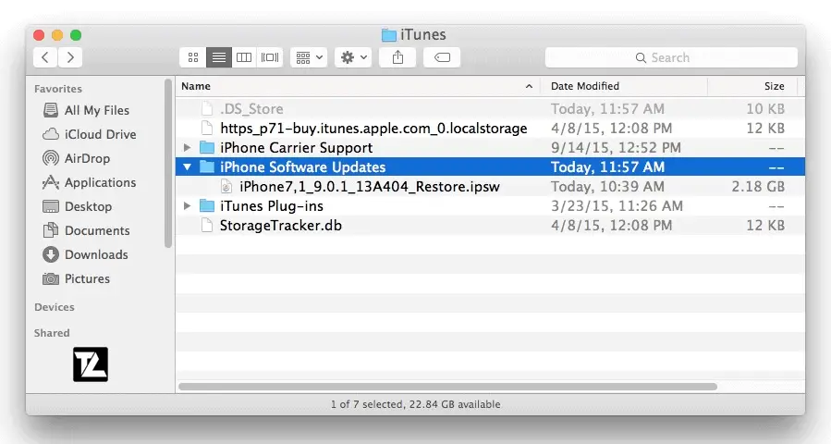Image resolution: width=831 pixels, height=444 pixels.
Task: Click the StorageTracker.db document icon
Action: 207,226
